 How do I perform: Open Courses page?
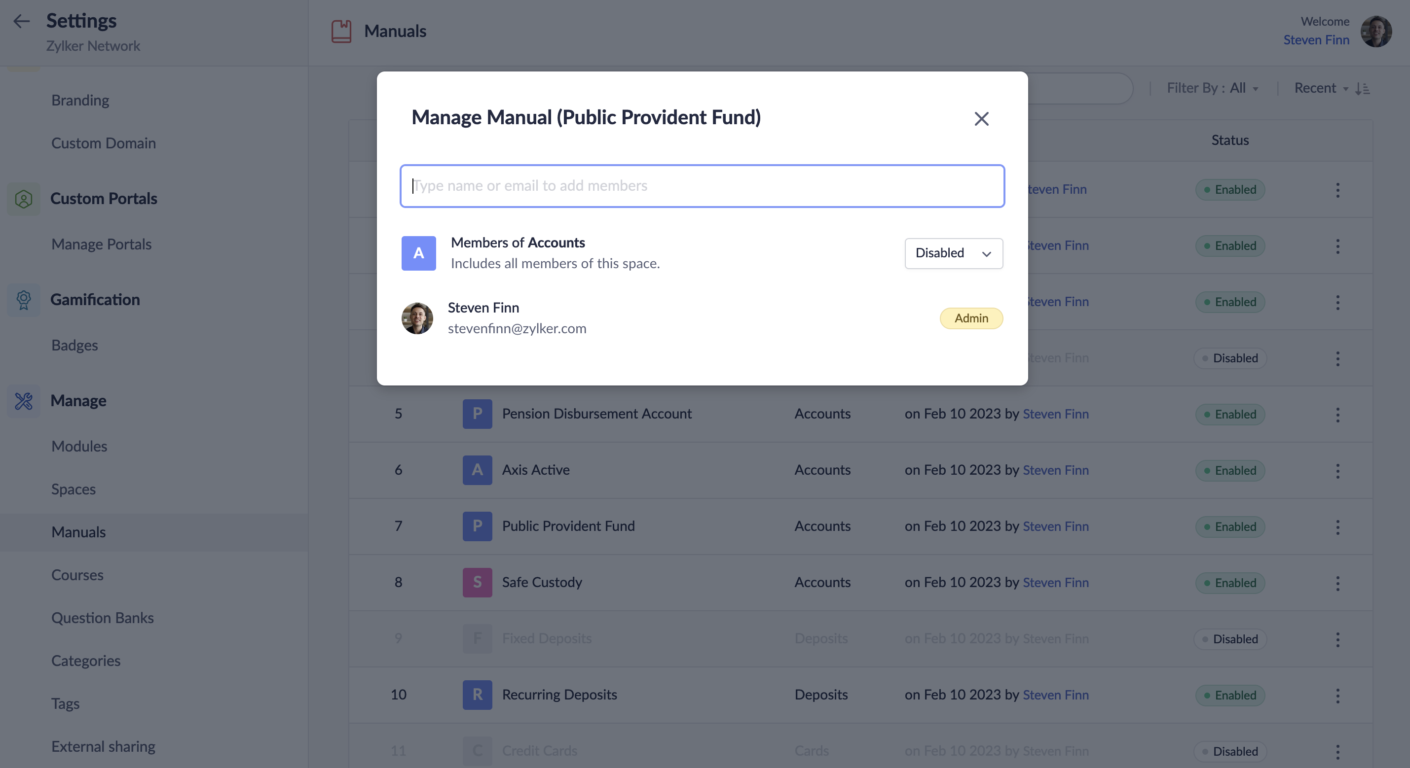point(77,575)
